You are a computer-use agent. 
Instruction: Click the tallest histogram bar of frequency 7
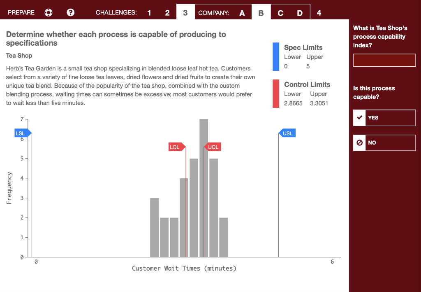(x=204, y=188)
